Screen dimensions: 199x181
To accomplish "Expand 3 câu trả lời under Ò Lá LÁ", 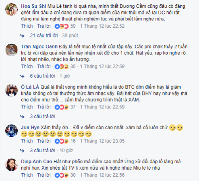I will tap(43, 116).
